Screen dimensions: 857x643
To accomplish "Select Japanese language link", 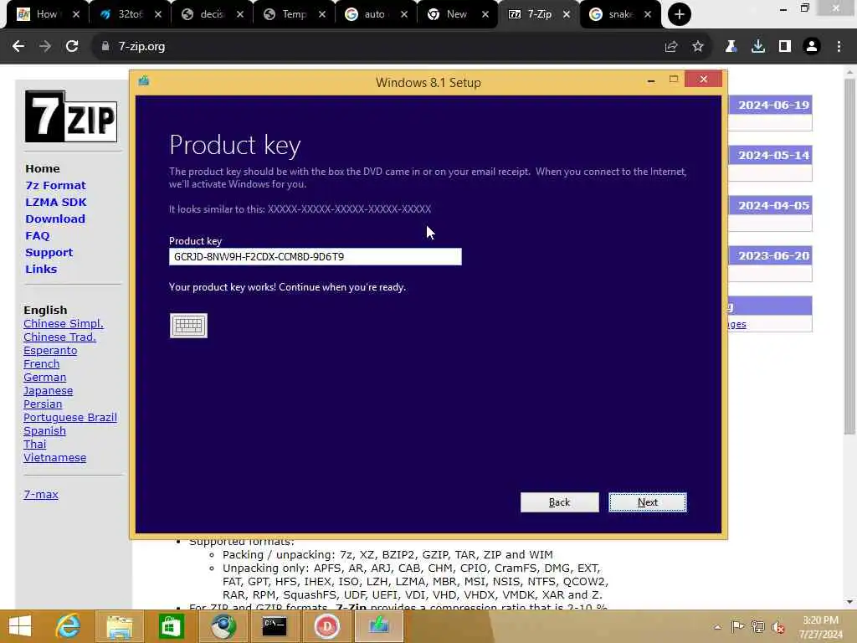I will pos(48,390).
